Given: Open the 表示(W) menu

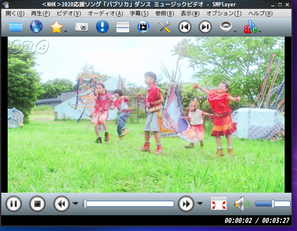Looking at the screenshot, I should click(x=190, y=13).
